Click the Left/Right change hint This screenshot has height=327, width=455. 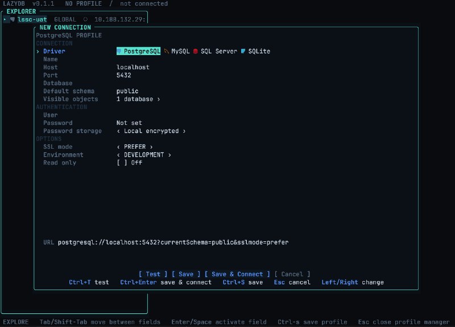tap(353, 282)
